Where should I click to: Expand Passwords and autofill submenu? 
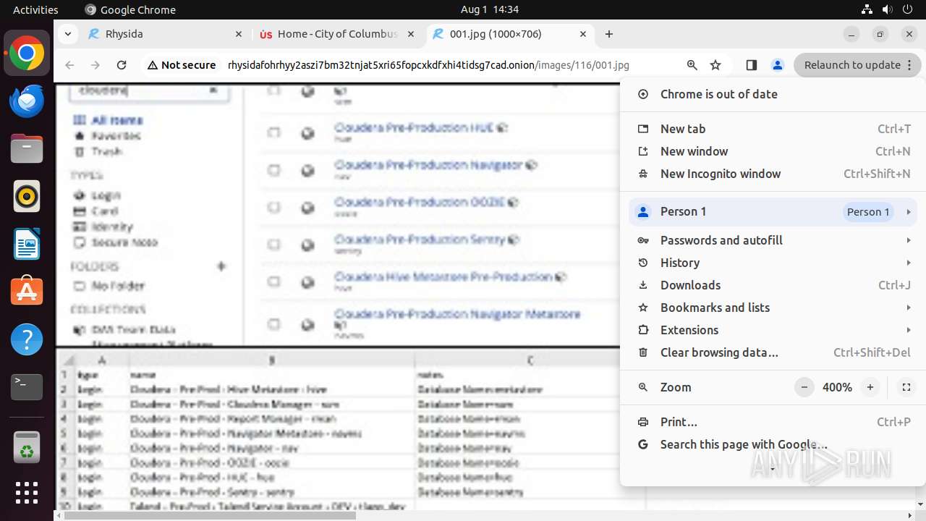(x=773, y=240)
